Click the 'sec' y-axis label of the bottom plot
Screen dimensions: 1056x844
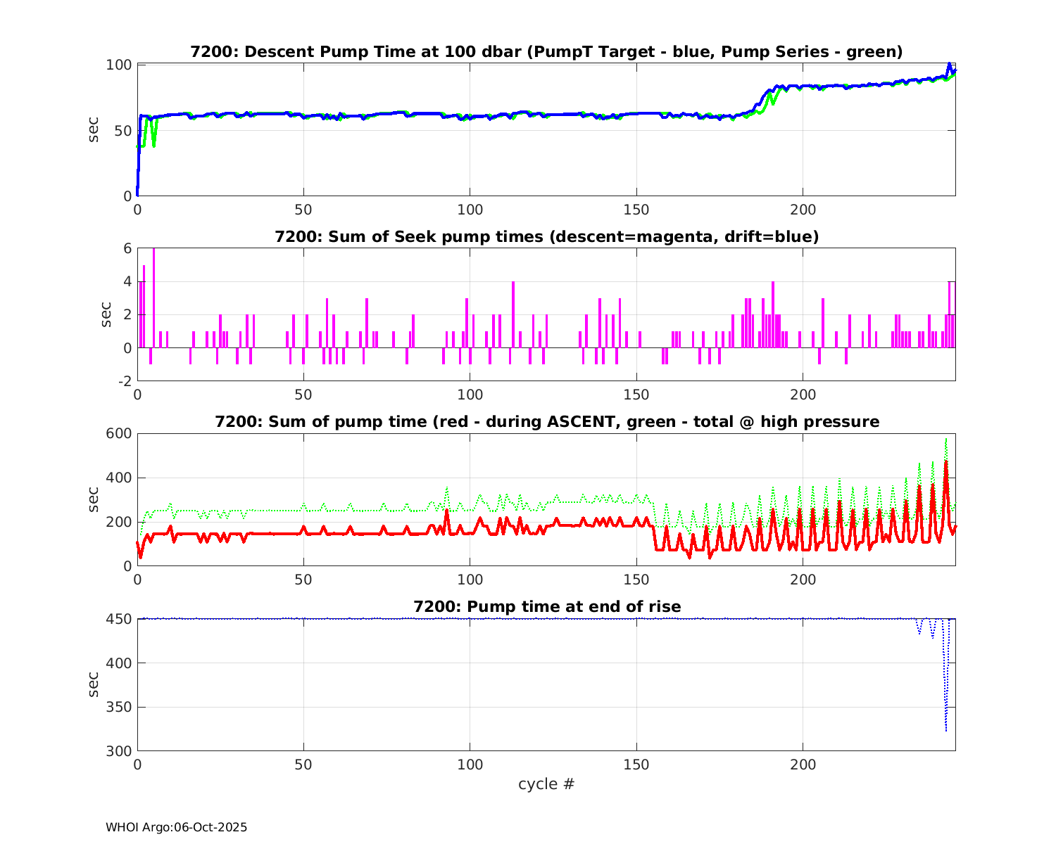pyautogui.click(x=94, y=685)
